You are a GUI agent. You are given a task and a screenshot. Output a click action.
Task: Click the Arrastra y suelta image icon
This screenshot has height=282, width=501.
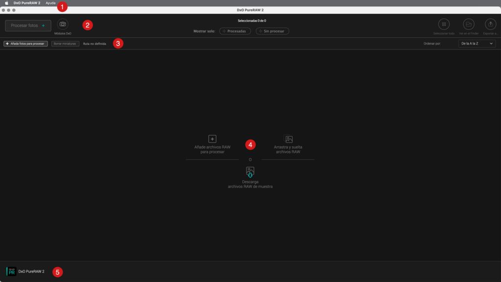[289, 139]
